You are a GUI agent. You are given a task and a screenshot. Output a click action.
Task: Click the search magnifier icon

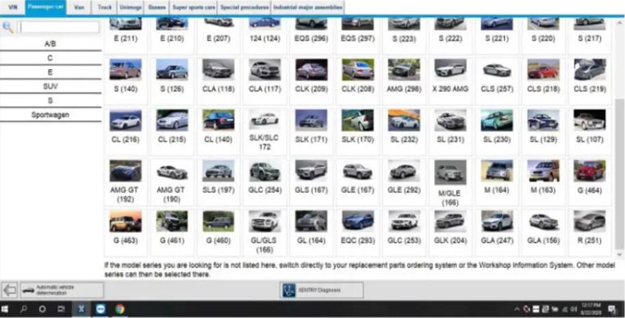click(8, 27)
